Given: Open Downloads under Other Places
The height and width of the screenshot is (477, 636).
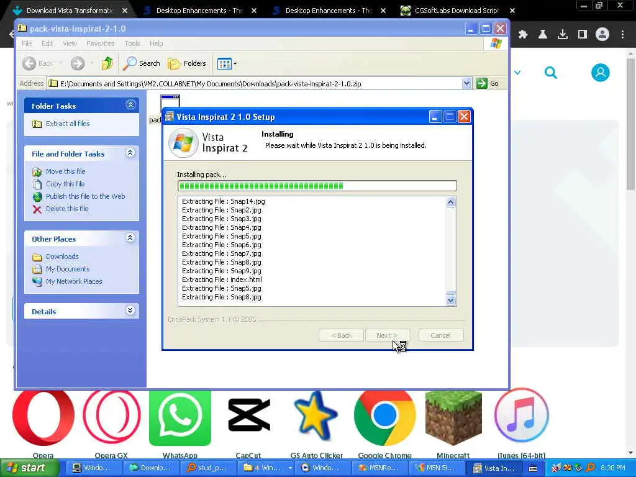Looking at the screenshot, I should [x=62, y=257].
